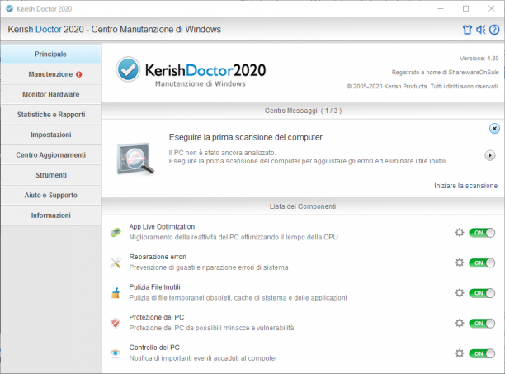This screenshot has height=374, width=505.
Task: Click the Centro Messaggi (1/3) header
Action: [303, 111]
